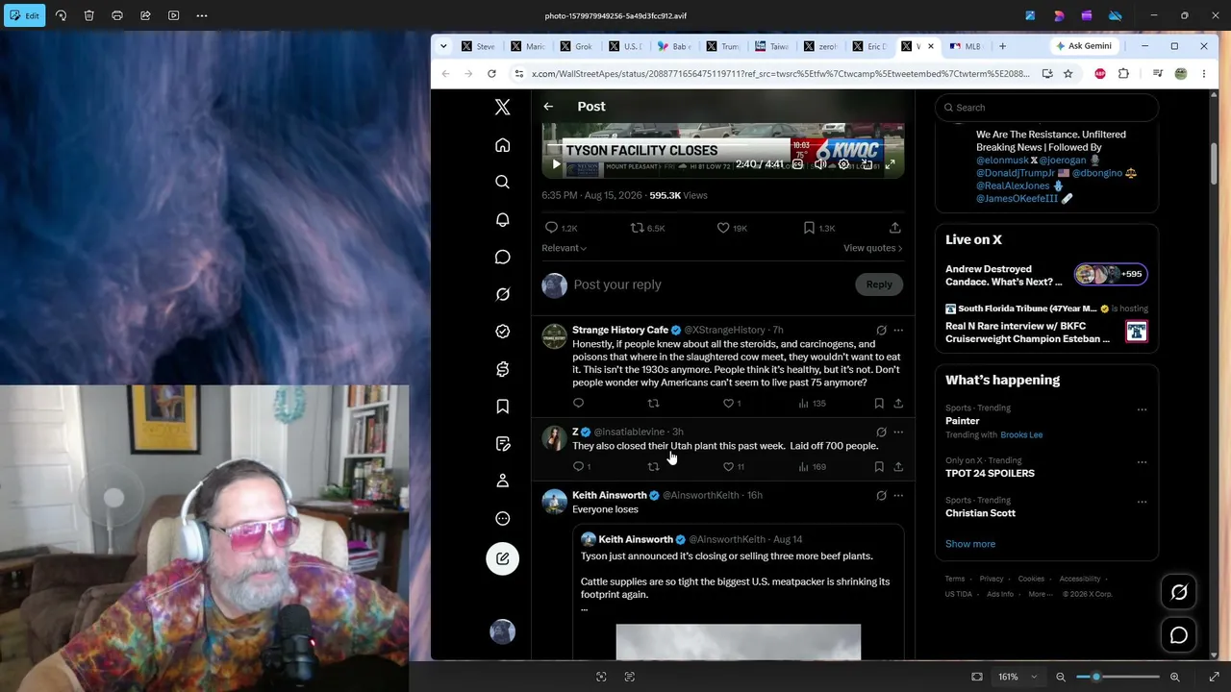Image resolution: width=1231 pixels, height=692 pixels.
Task: Open Profile icon in X sidebar
Action: (502, 481)
